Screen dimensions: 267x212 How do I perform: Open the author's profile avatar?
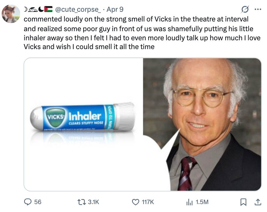[x=11, y=14]
